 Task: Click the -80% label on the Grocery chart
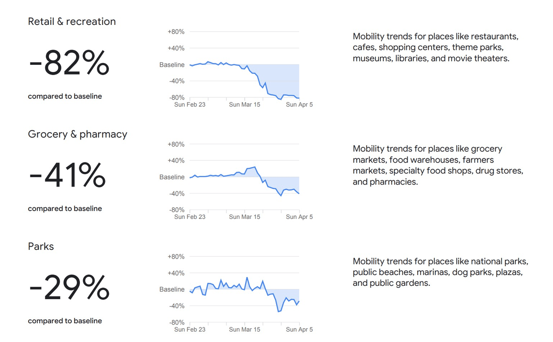pos(176,210)
